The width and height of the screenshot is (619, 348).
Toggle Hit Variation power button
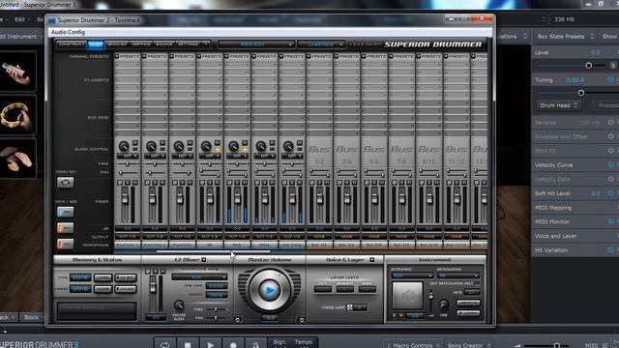(x=611, y=250)
